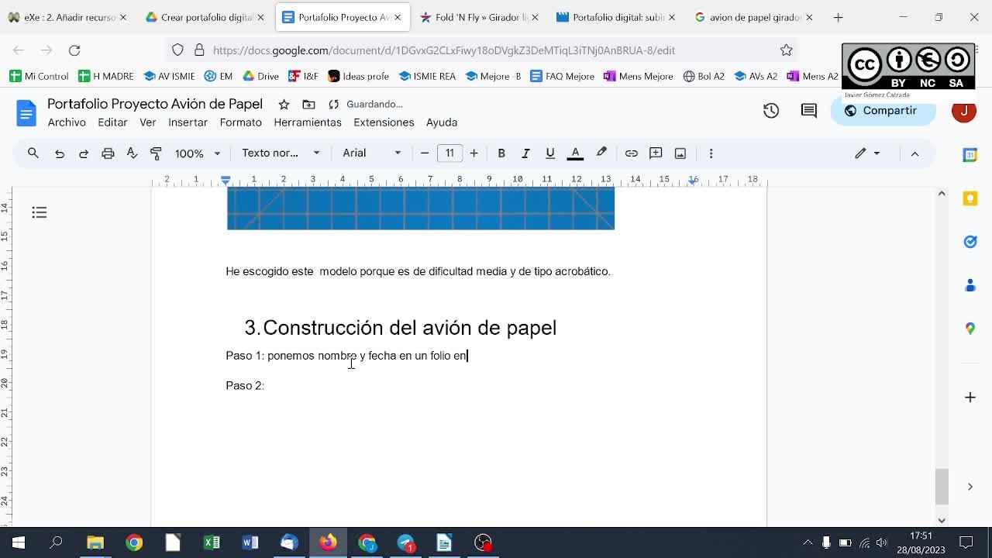
Task: Click the font size input field
Action: pos(449,153)
